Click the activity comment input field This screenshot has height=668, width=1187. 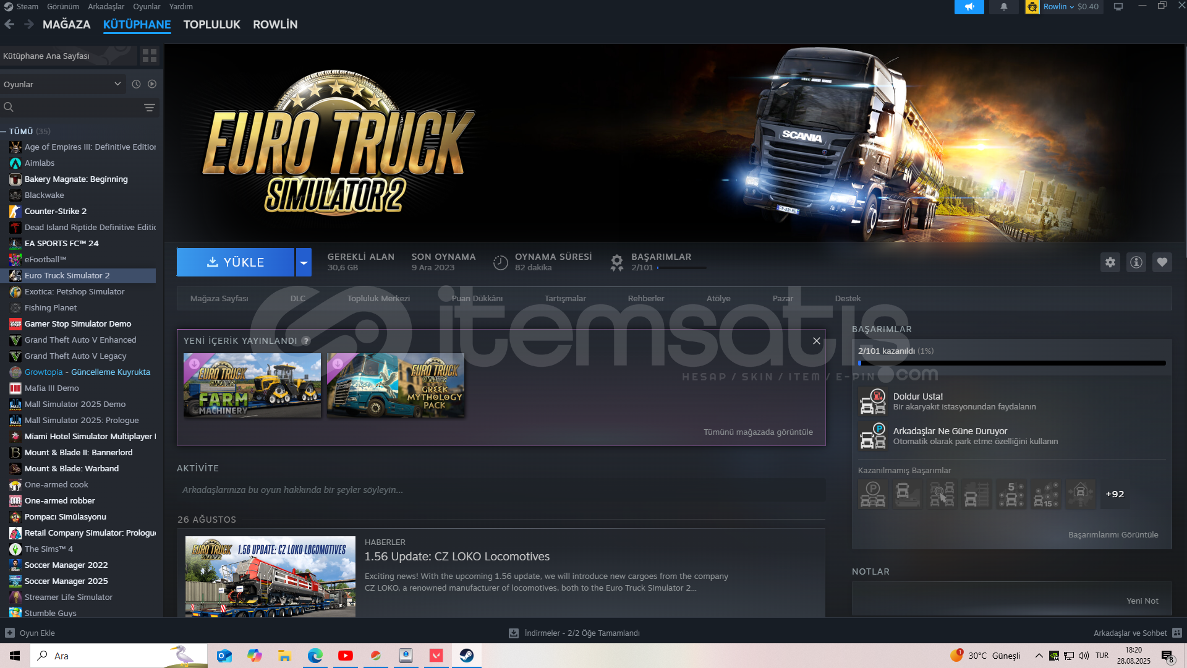(x=501, y=490)
